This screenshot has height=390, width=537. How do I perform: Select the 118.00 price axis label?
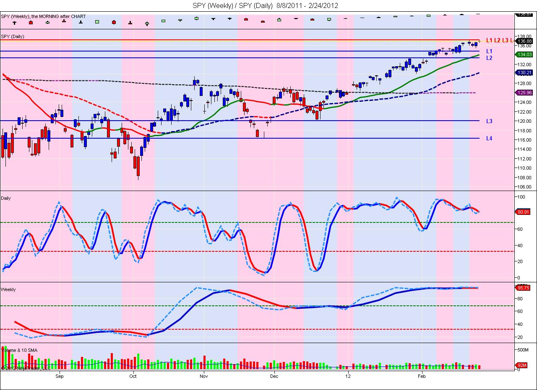[x=525, y=131]
